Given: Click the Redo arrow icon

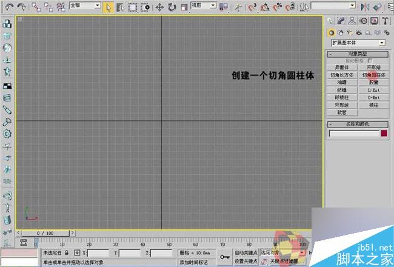Looking at the screenshot, I should pos(22,7).
